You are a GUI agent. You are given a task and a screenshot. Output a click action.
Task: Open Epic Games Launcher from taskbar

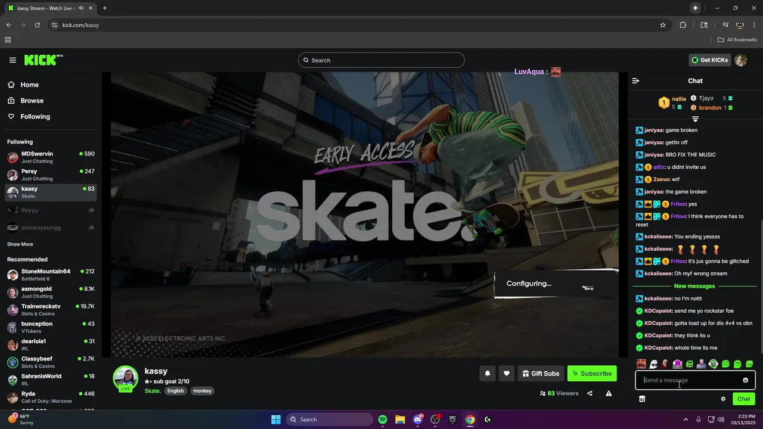point(452,419)
